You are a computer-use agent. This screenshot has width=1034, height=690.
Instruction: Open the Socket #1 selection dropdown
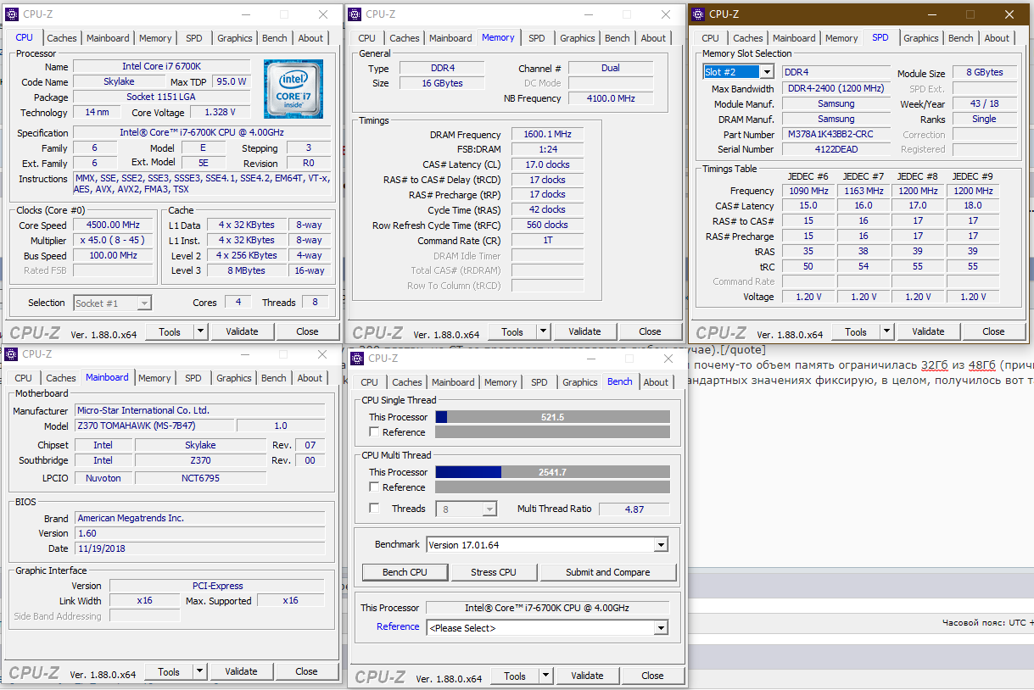[x=144, y=303]
